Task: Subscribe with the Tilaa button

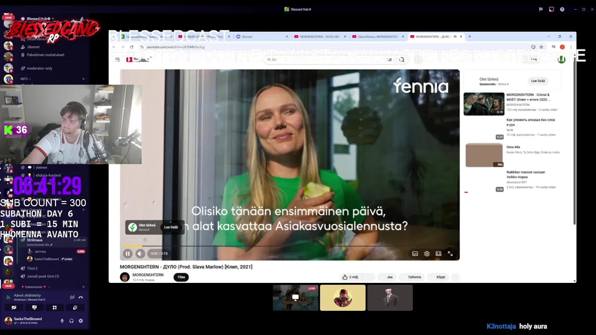Action: (x=181, y=277)
